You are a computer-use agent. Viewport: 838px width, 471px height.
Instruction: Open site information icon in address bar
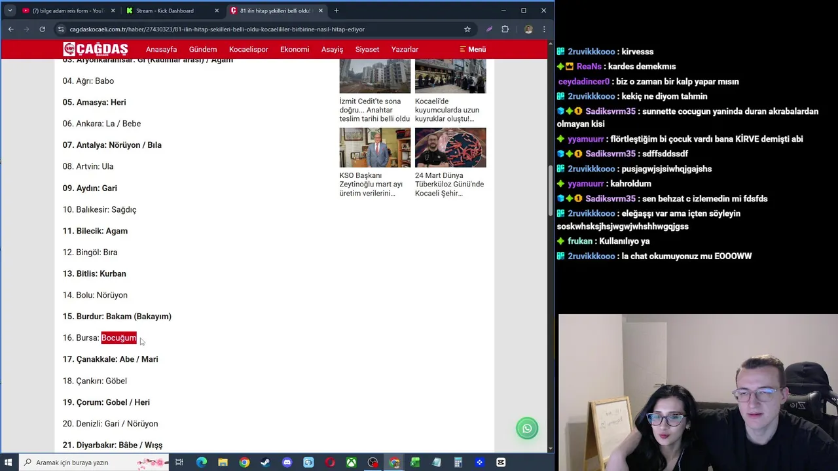[61, 29]
